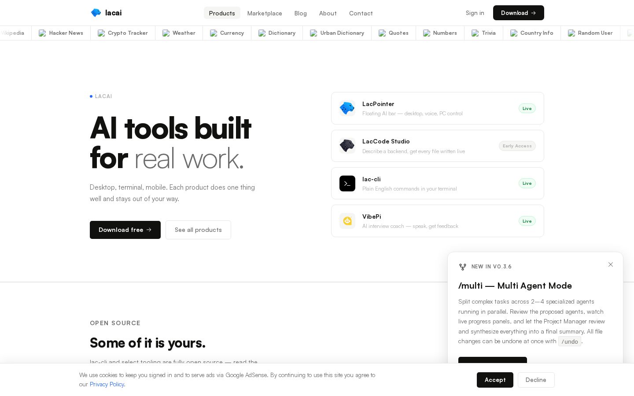Click the Live badge on LacPointer
This screenshot has height=396, width=634.
[x=527, y=109]
